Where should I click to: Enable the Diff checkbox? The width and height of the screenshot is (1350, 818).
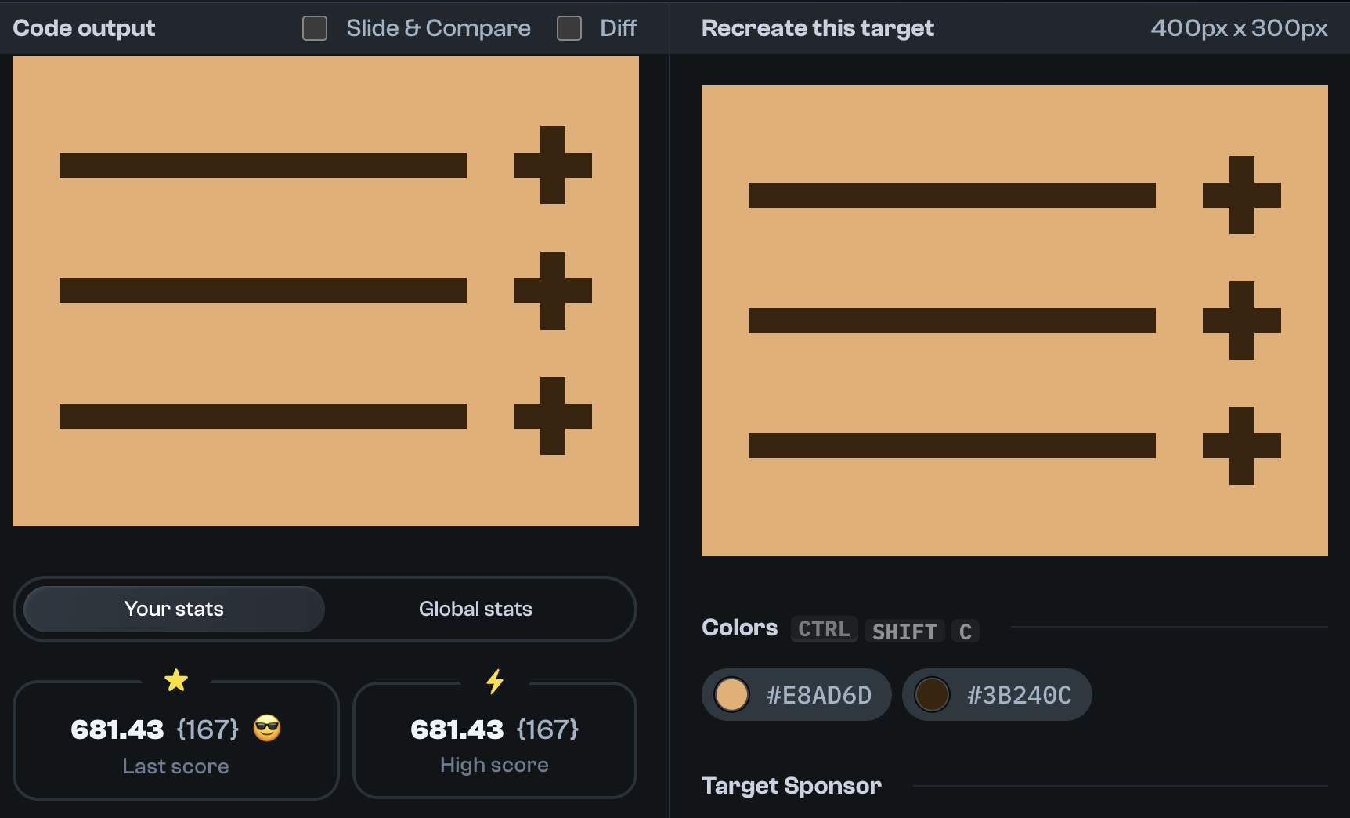click(568, 28)
